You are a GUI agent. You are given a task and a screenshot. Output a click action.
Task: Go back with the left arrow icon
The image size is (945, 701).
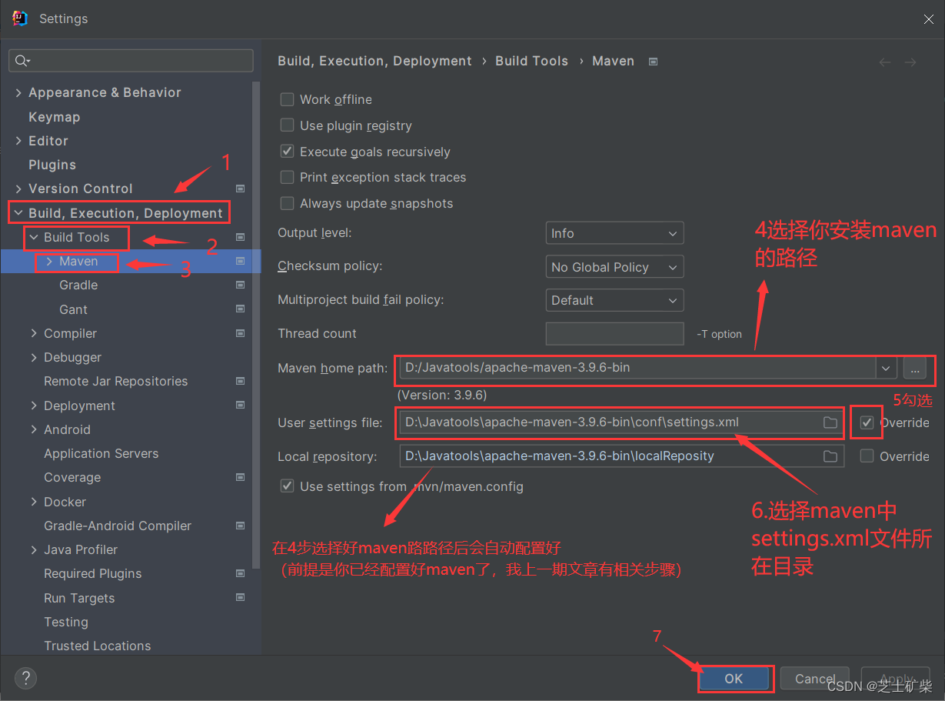click(x=885, y=62)
